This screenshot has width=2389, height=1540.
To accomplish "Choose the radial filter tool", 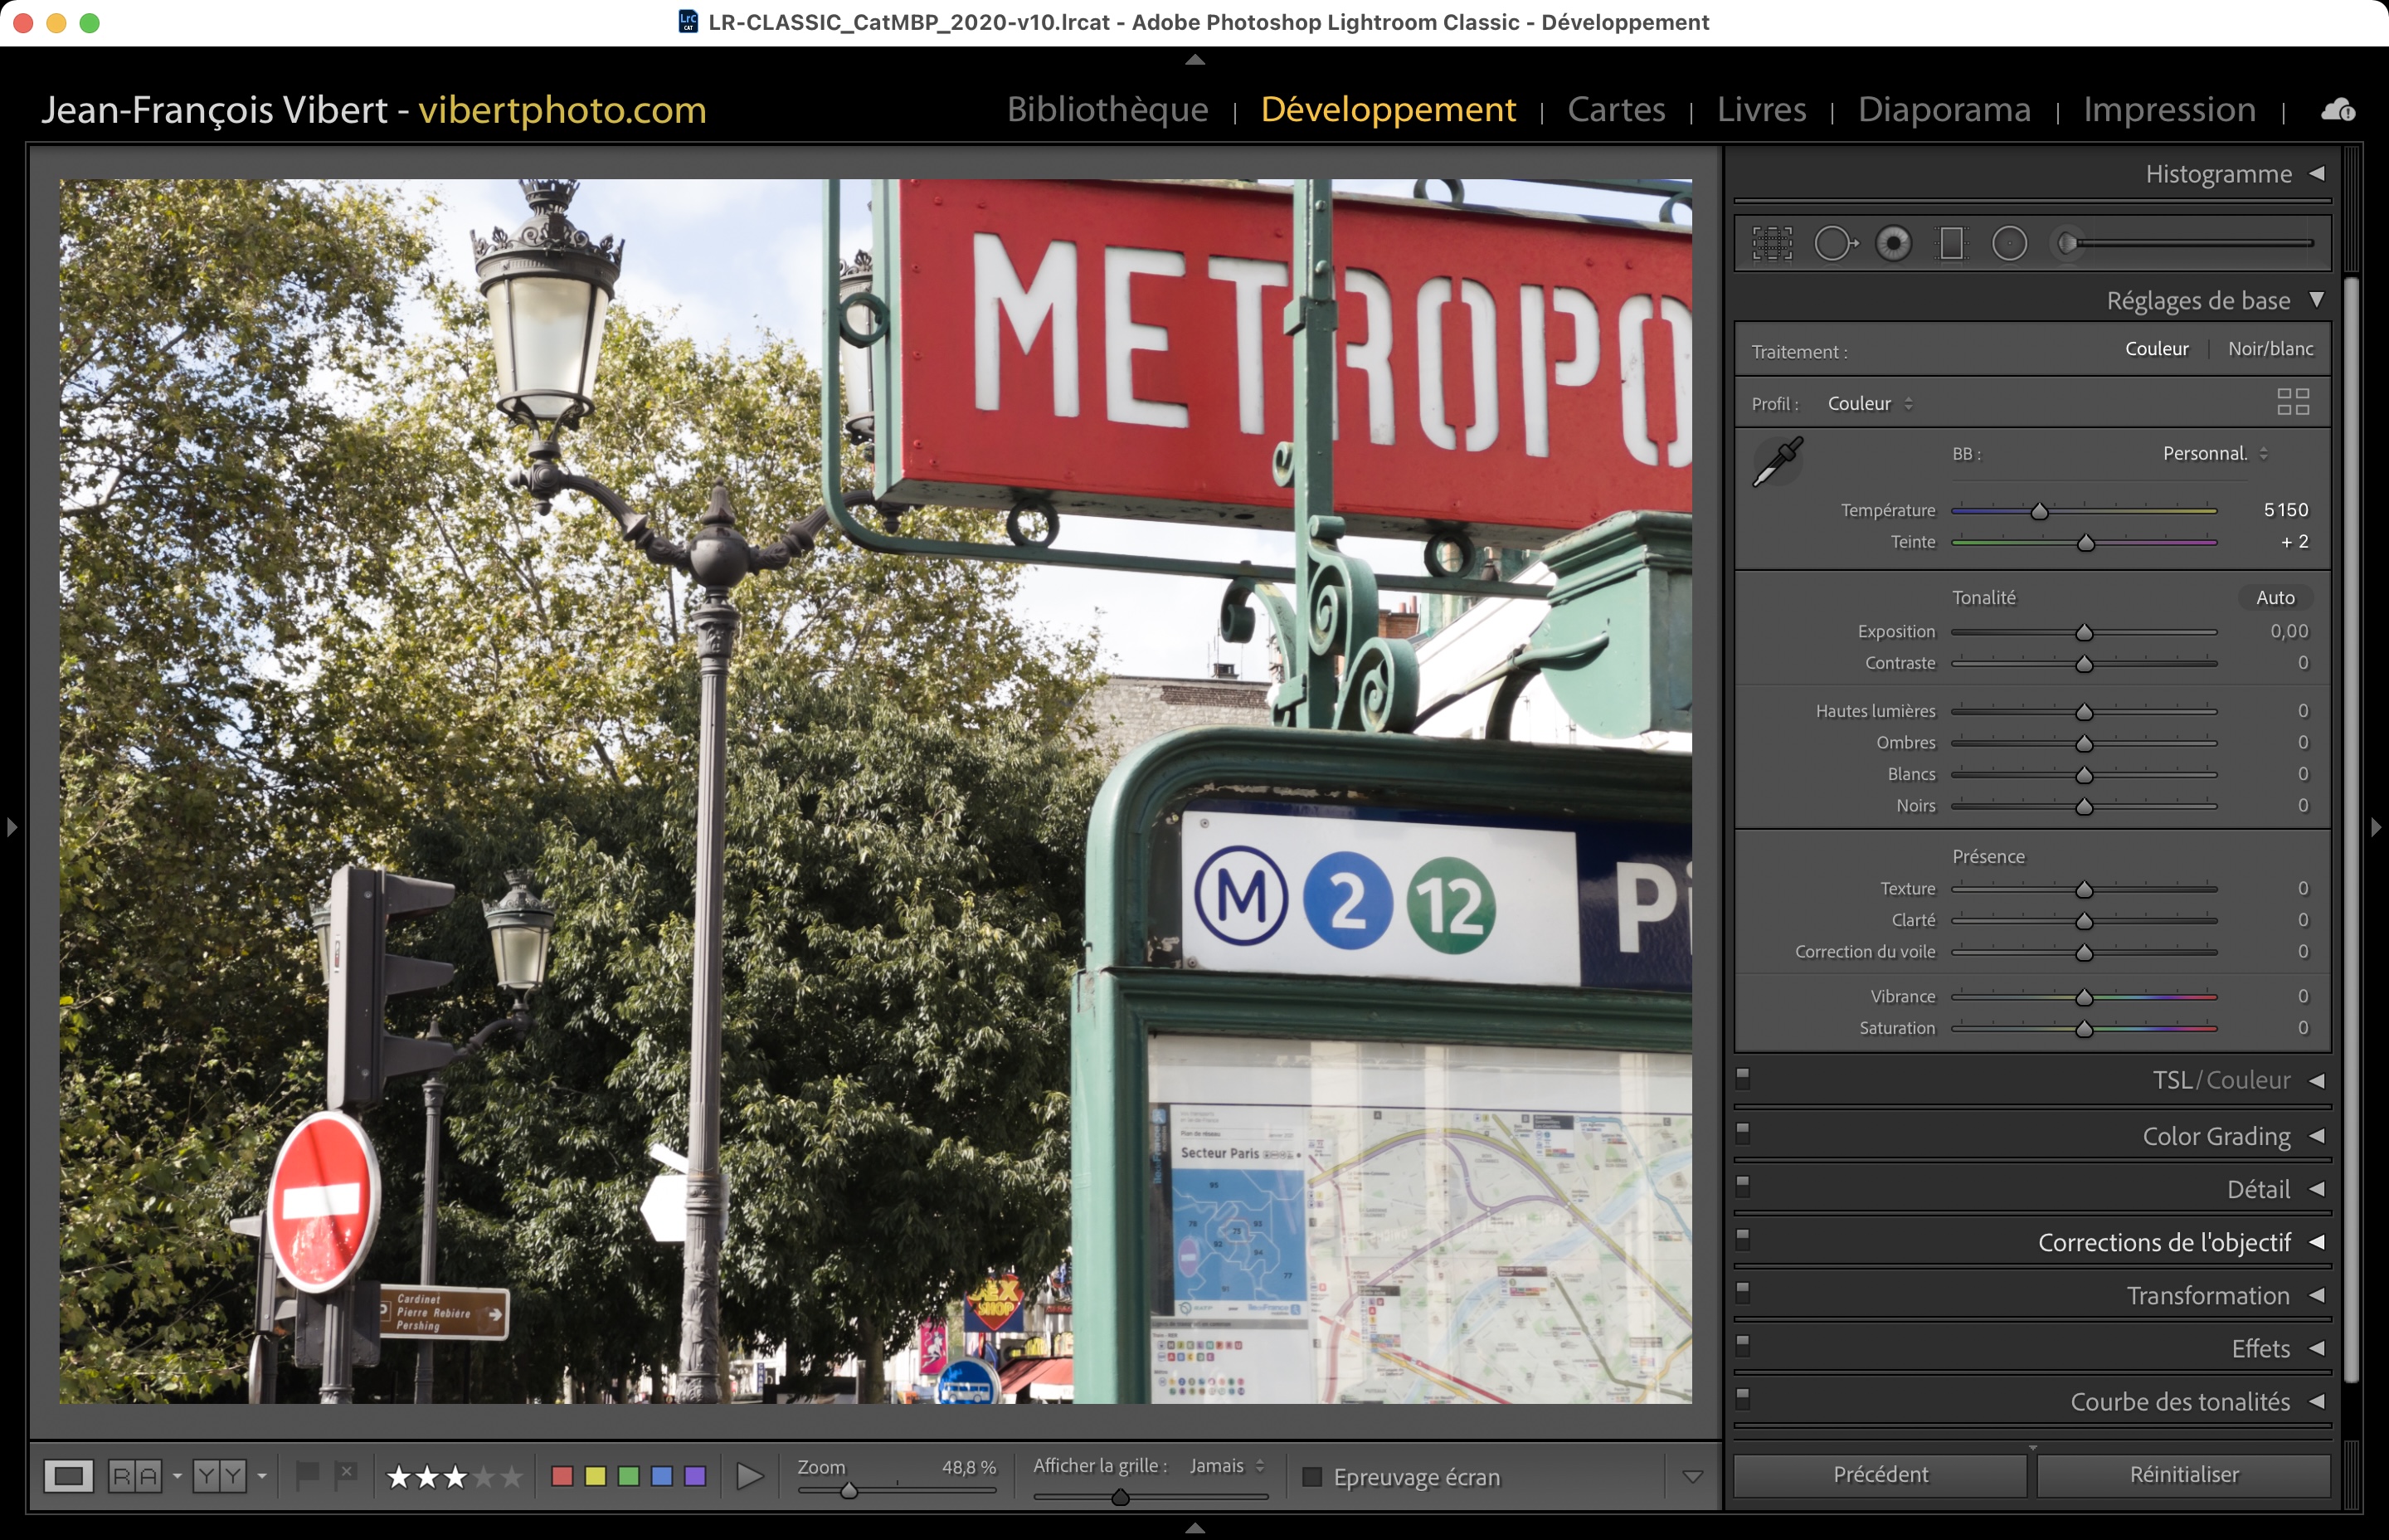I will tap(2009, 243).
